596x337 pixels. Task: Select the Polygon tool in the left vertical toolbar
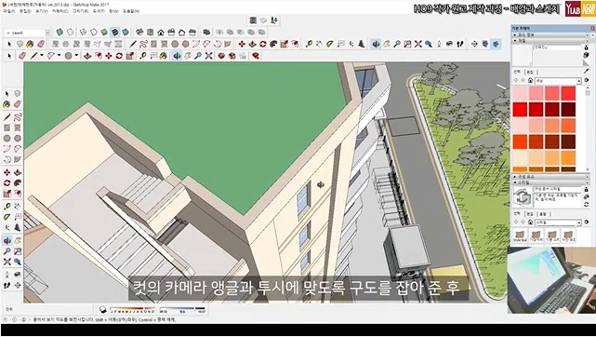(x=18, y=138)
